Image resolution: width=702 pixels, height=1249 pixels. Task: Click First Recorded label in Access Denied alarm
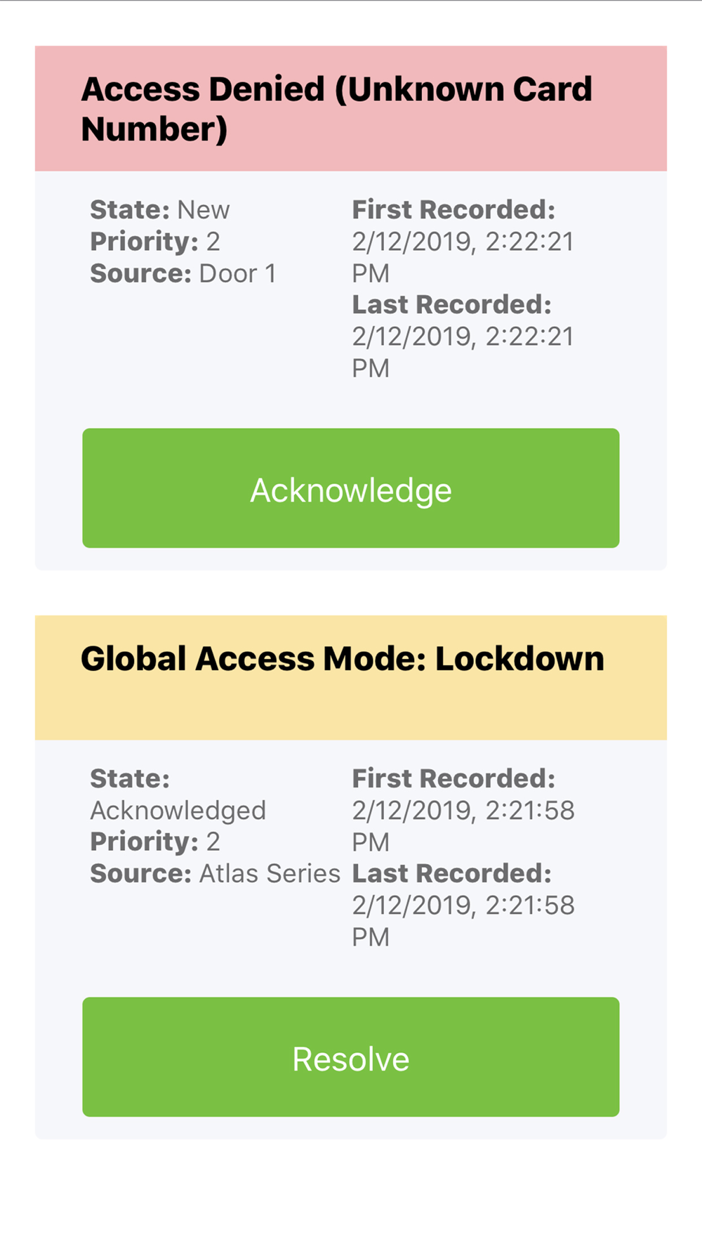[x=453, y=210]
